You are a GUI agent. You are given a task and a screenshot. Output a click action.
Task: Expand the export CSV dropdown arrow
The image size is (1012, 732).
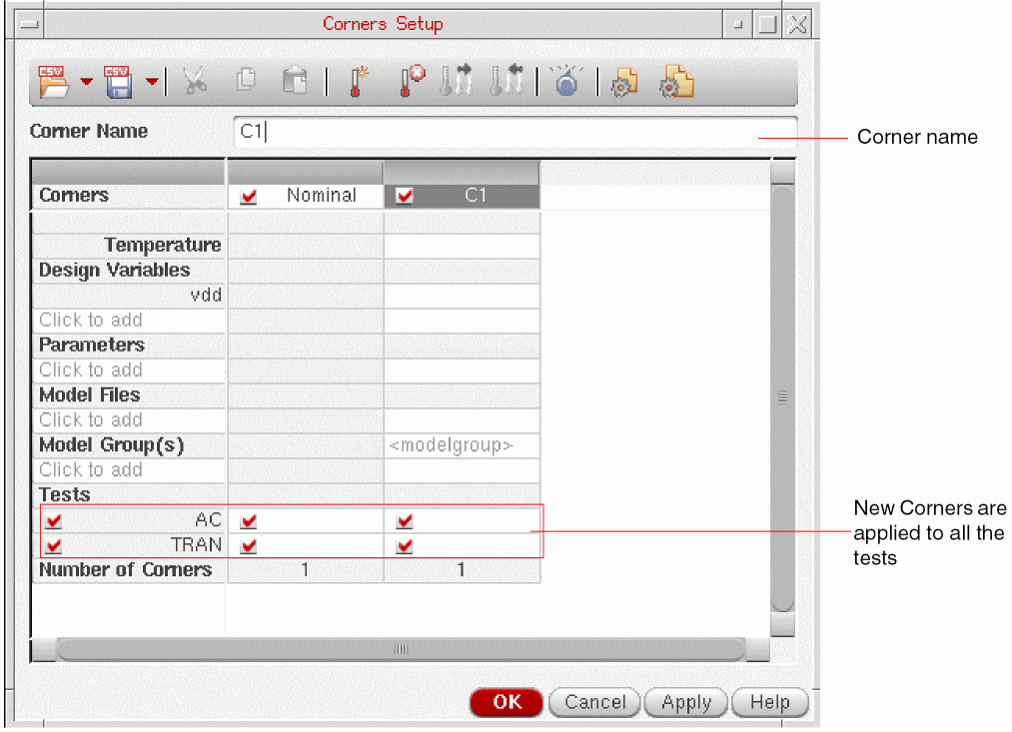pos(152,82)
